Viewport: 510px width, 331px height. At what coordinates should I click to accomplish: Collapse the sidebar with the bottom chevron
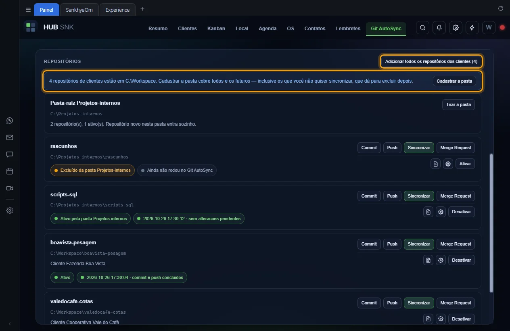[x=10, y=324]
